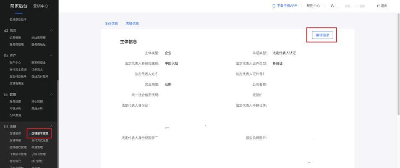Select 店铺基本信息 menu item
The image size is (400, 168).
[x=40, y=133]
